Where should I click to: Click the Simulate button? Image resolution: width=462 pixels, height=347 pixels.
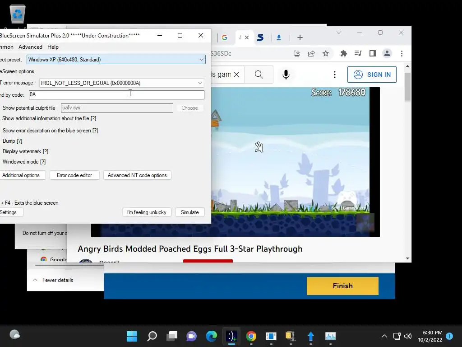[190, 212]
